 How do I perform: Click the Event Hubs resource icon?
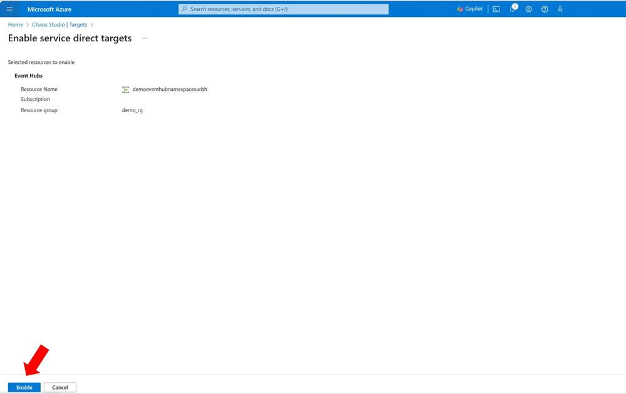(125, 90)
